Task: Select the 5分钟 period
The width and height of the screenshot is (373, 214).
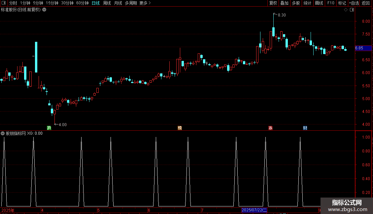Action: click(x=38, y=3)
